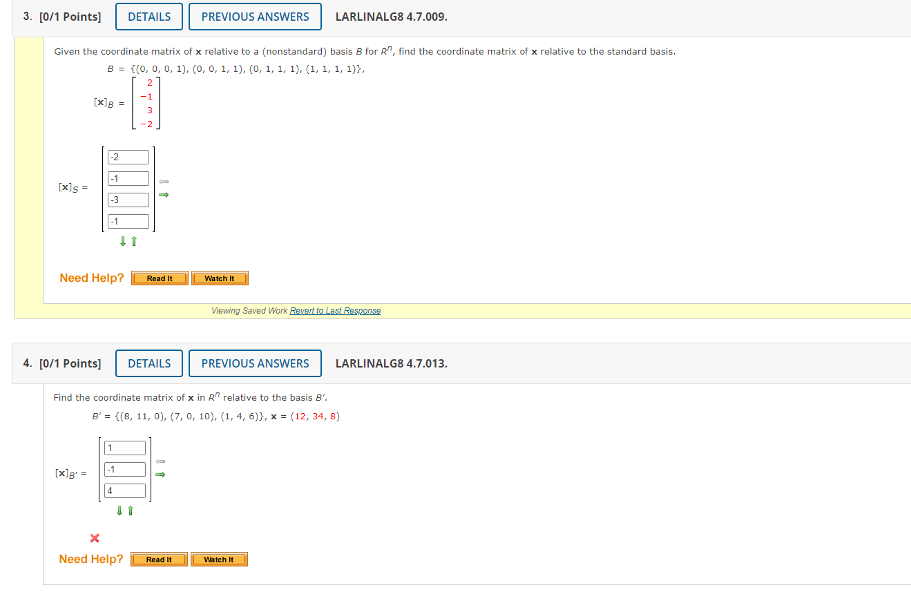The width and height of the screenshot is (911, 601).
Task: Click 3. [0/1 Points] label
Action: [x=61, y=17]
